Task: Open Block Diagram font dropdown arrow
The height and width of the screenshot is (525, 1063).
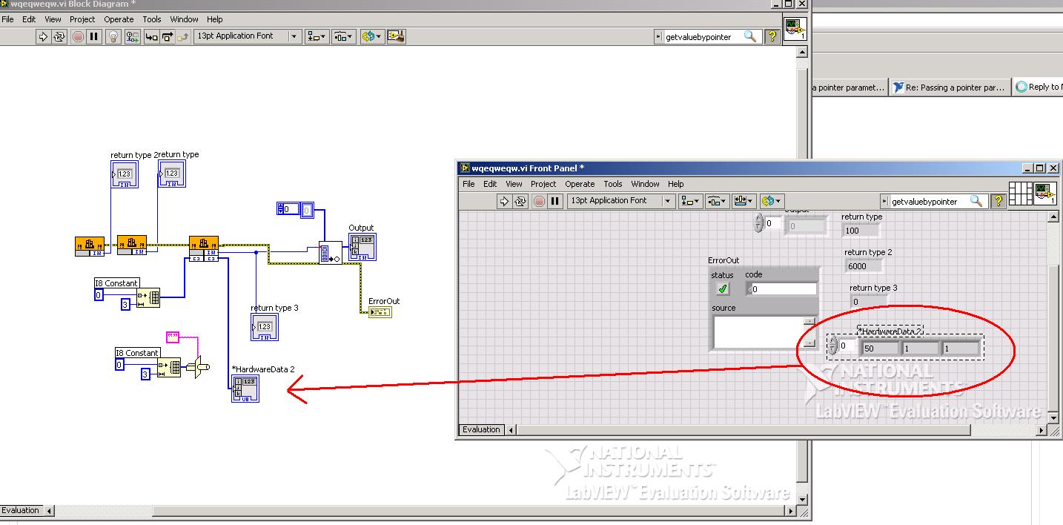Action: [x=294, y=36]
